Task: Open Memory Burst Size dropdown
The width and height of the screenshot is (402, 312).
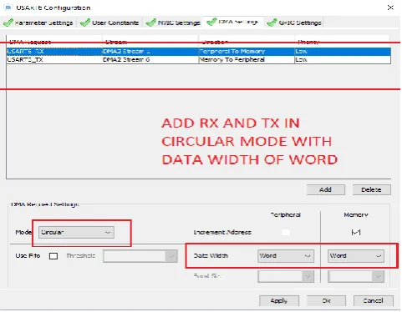Action: (x=356, y=276)
